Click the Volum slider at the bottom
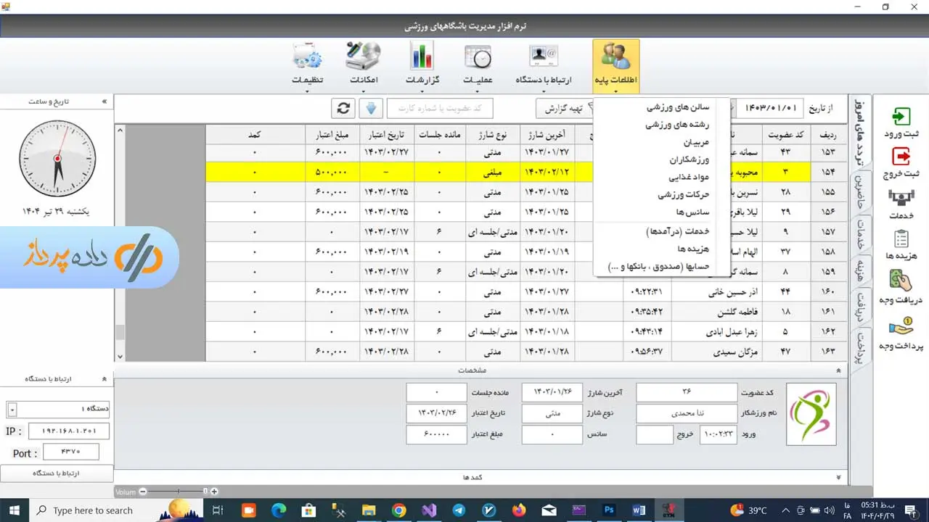 pyautogui.click(x=178, y=492)
